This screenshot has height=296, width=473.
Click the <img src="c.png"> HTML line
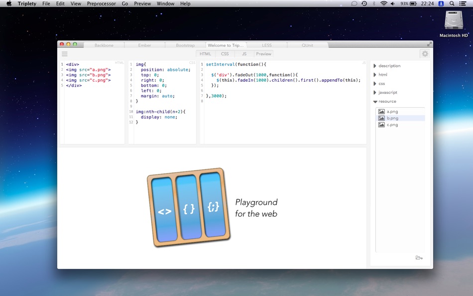(x=89, y=80)
